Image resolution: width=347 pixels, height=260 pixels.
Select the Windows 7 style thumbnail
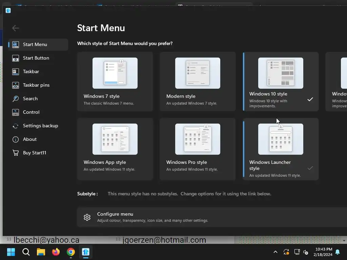click(115, 73)
